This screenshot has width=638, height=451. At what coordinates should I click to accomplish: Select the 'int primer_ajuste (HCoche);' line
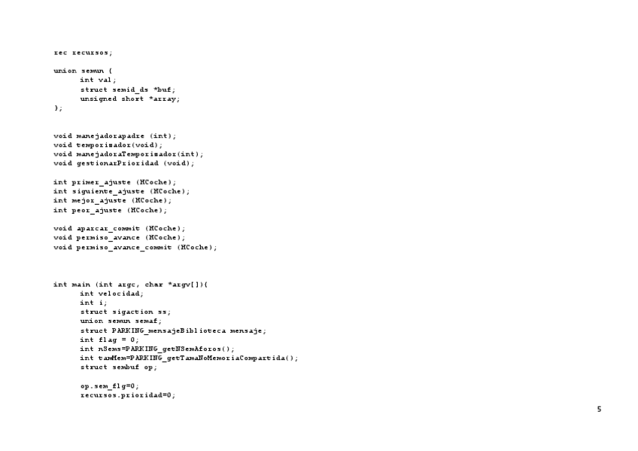115,182
